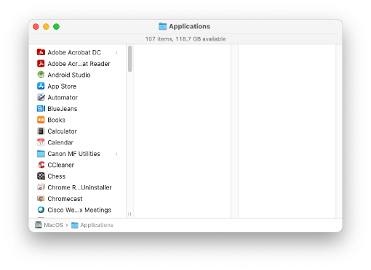Select 'BlueJeans' name

click(63, 109)
